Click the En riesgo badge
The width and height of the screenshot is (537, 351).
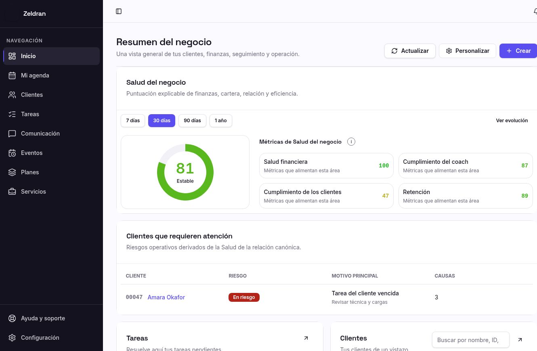click(x=244, y=297)
